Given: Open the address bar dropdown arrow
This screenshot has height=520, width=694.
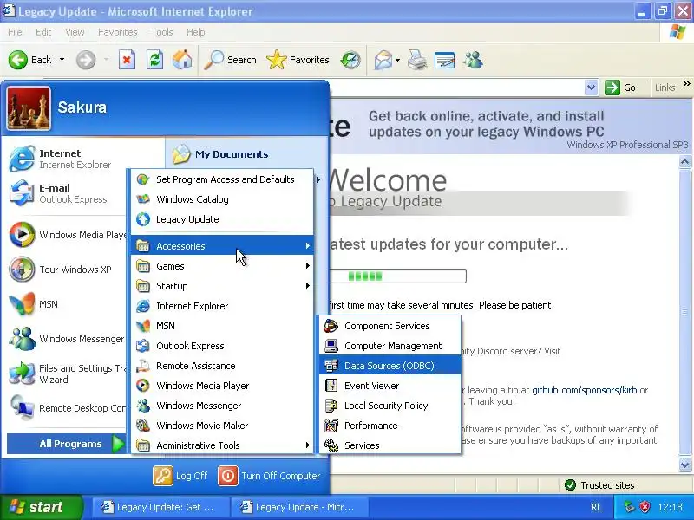Looking at the screenshot, I should 591,88.
